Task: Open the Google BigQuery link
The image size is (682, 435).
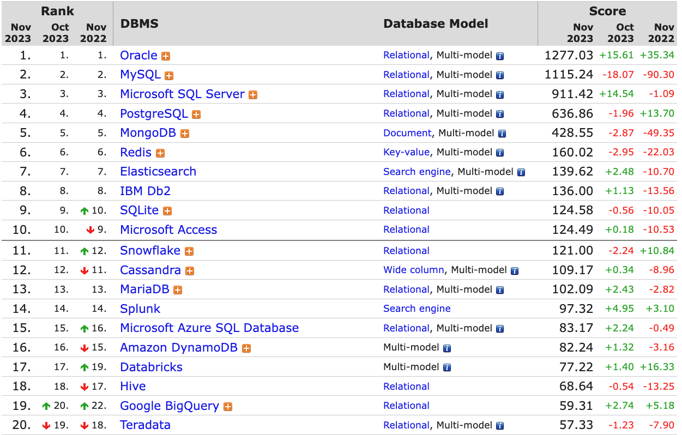Action: point(170,406)
